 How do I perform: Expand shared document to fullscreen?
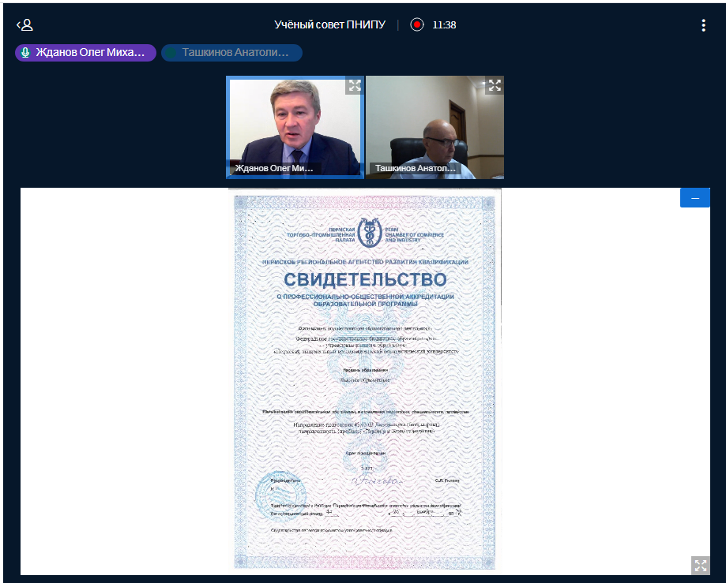click(x=701, y=566)
